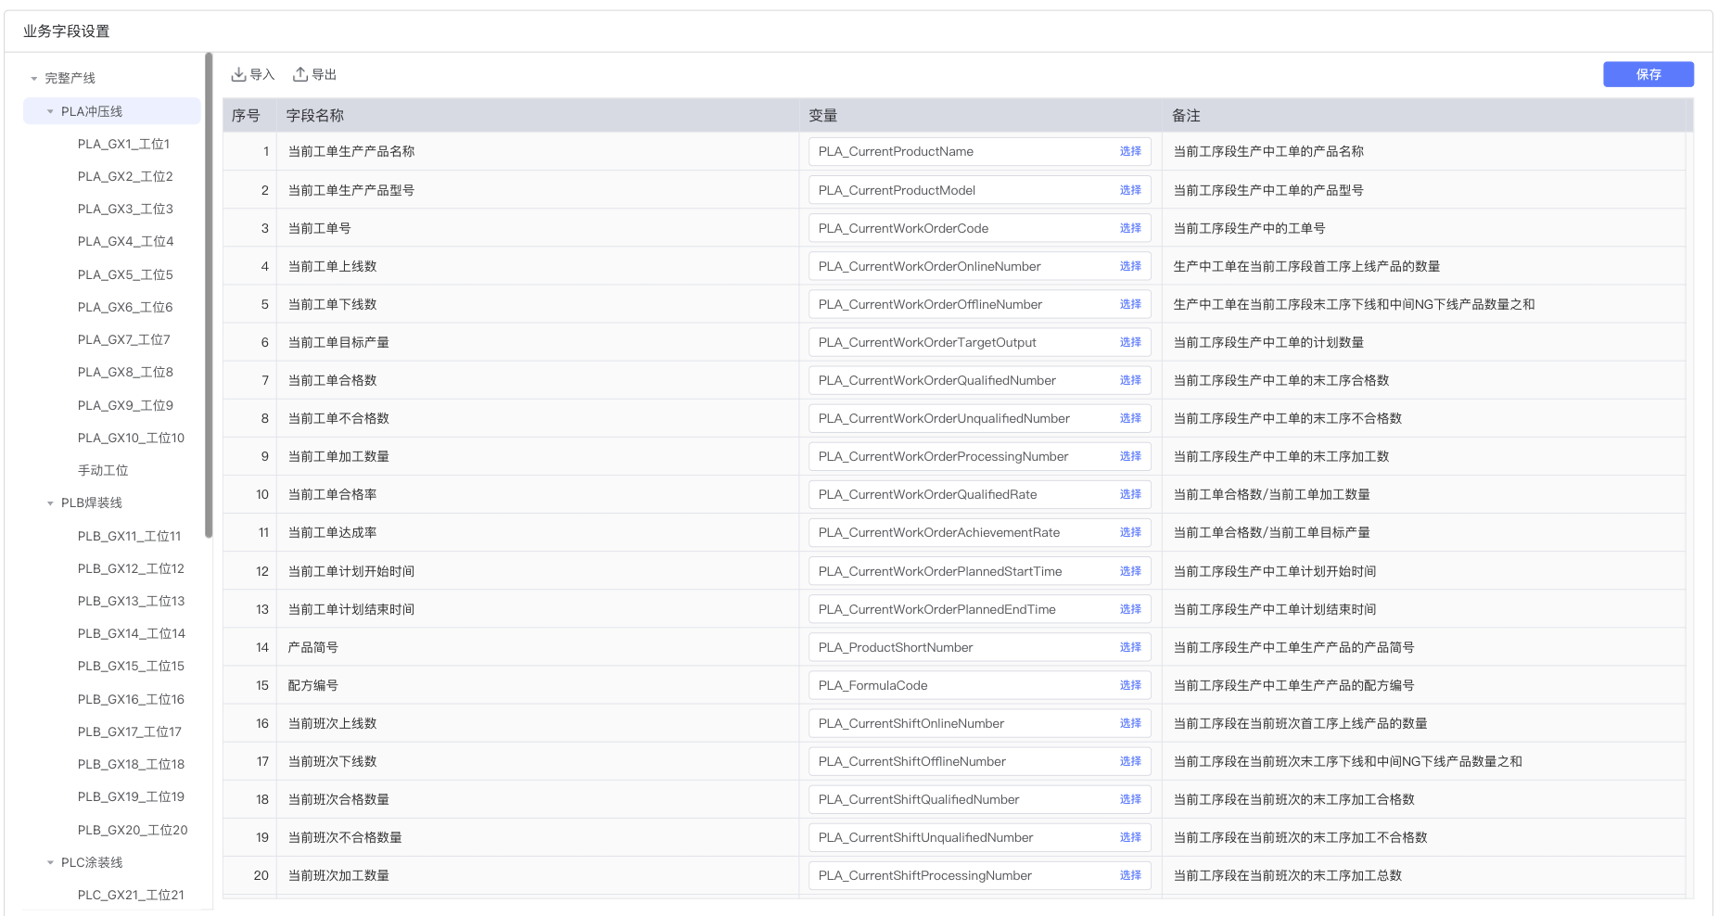The width and height of the screenshot is (1719, 916).
Task: Save settings with the 保存 button
Action: tap(1648, 74)
